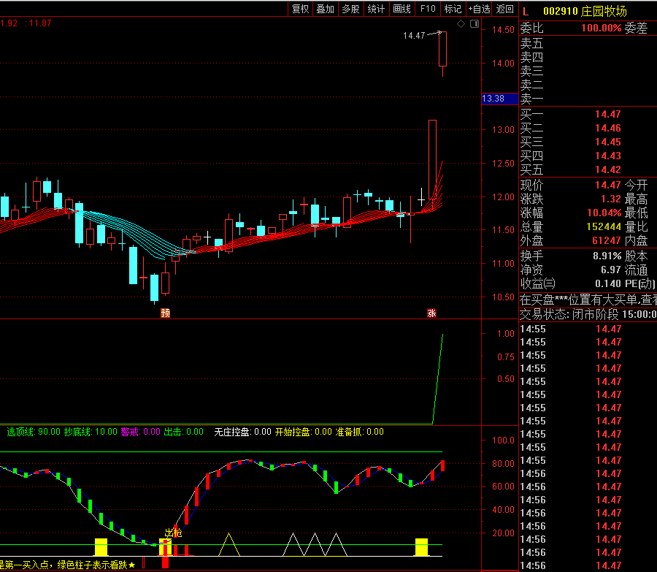The image size is (657, 572).
Task: Click the 逃顶线: 90.00 indicator label
Action: (x=34, y=432)
